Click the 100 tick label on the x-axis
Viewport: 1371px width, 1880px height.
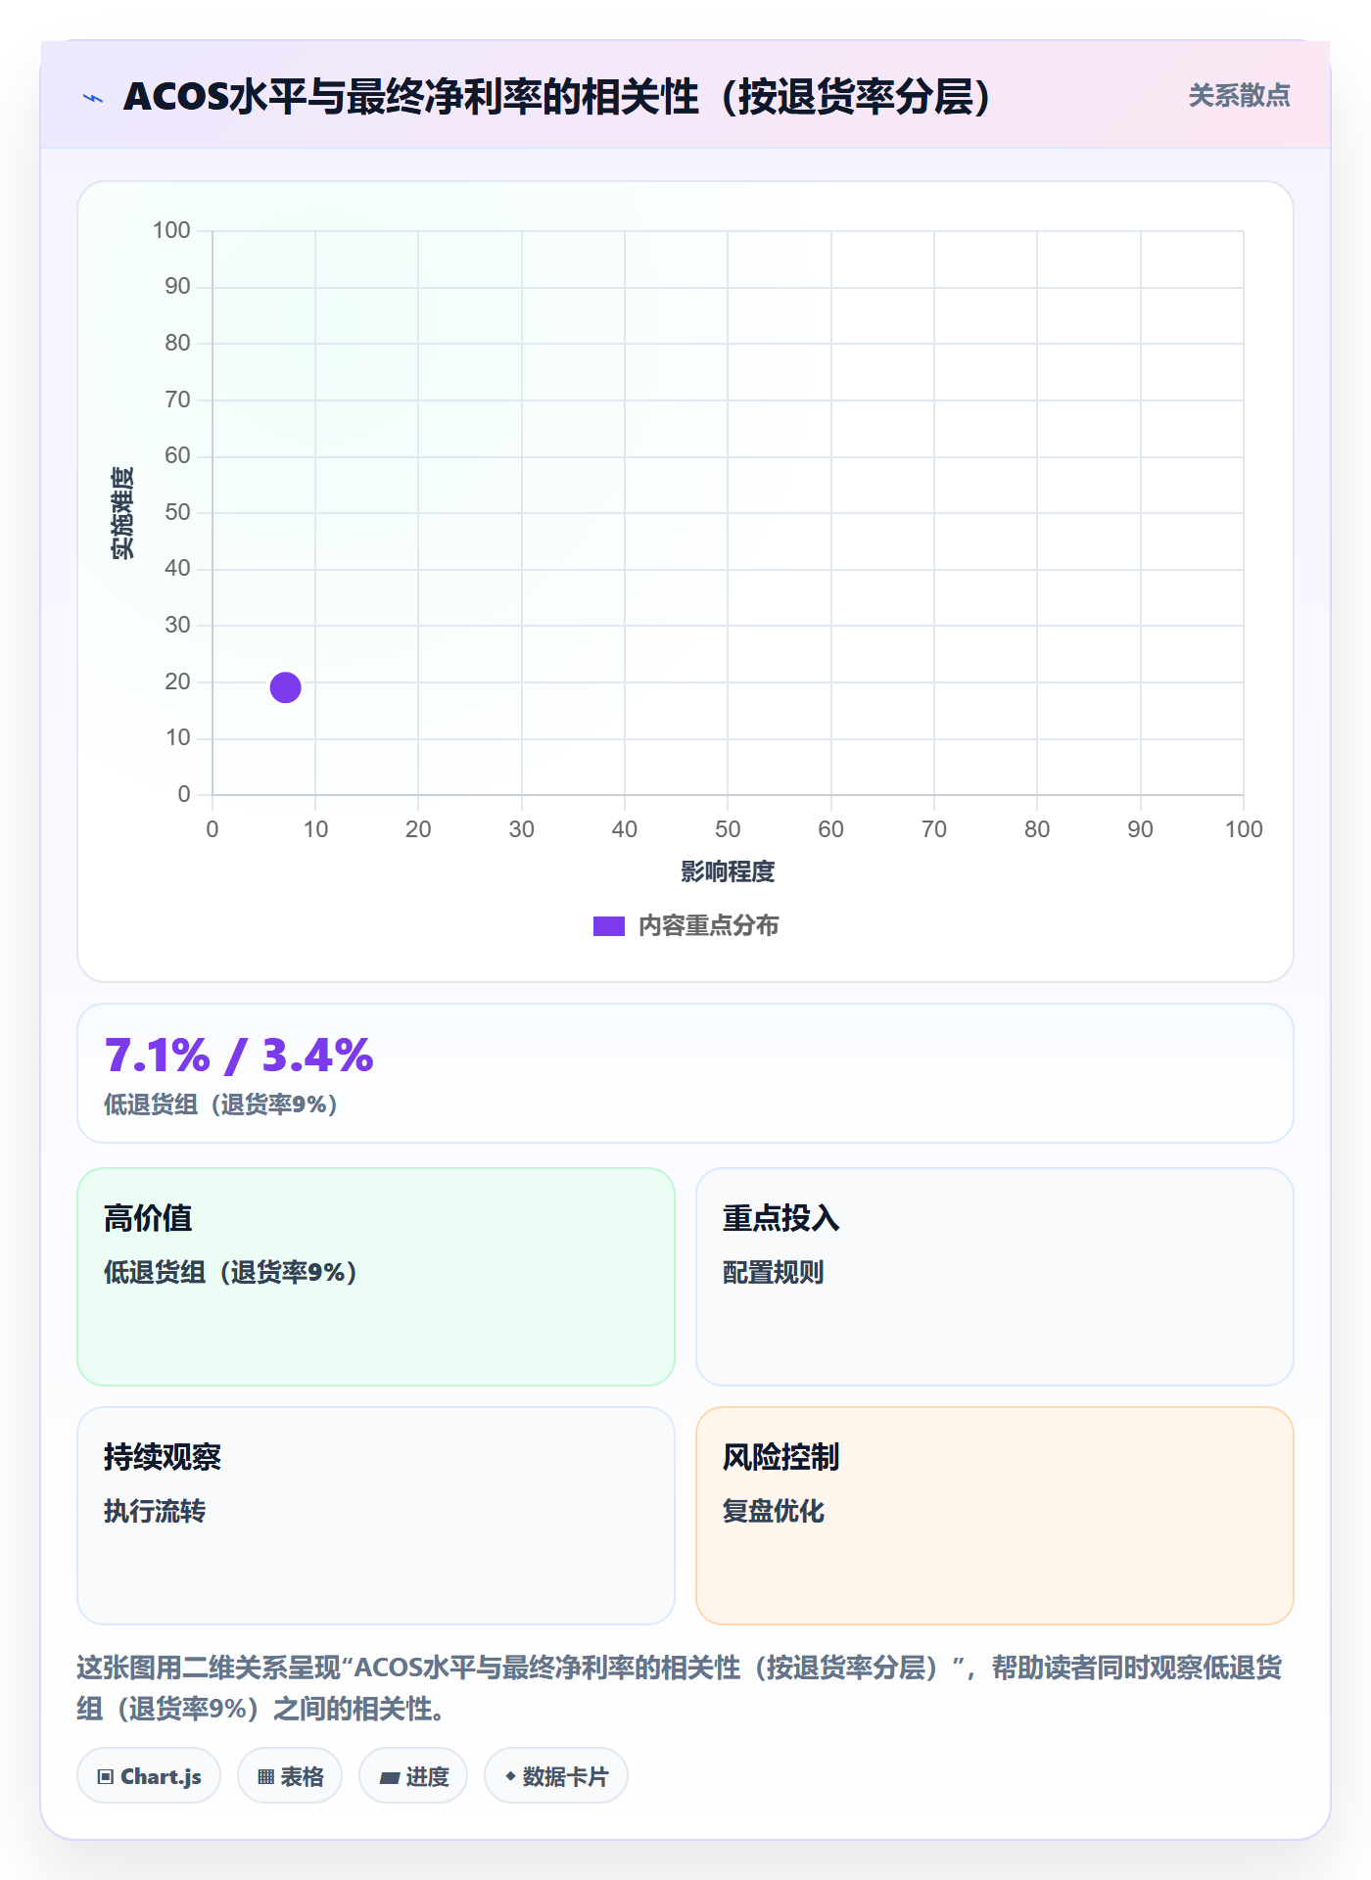(1244, 829)
